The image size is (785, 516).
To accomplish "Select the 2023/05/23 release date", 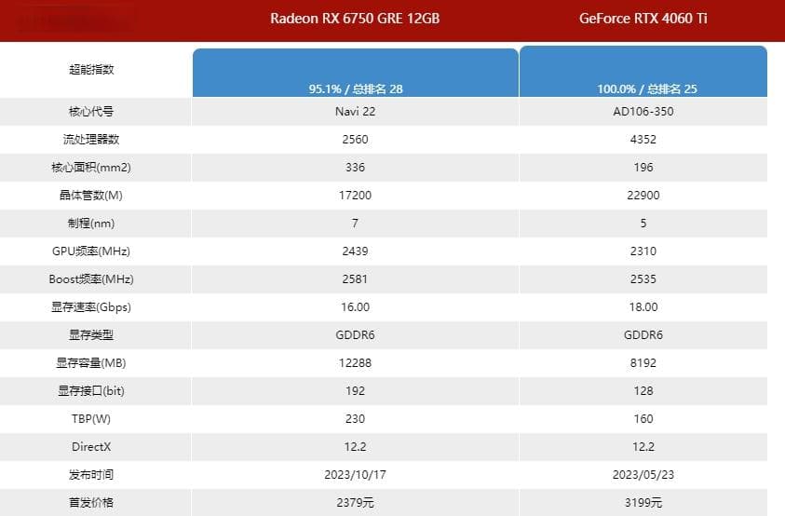I will pyautogui.click(x=643, y=475).
